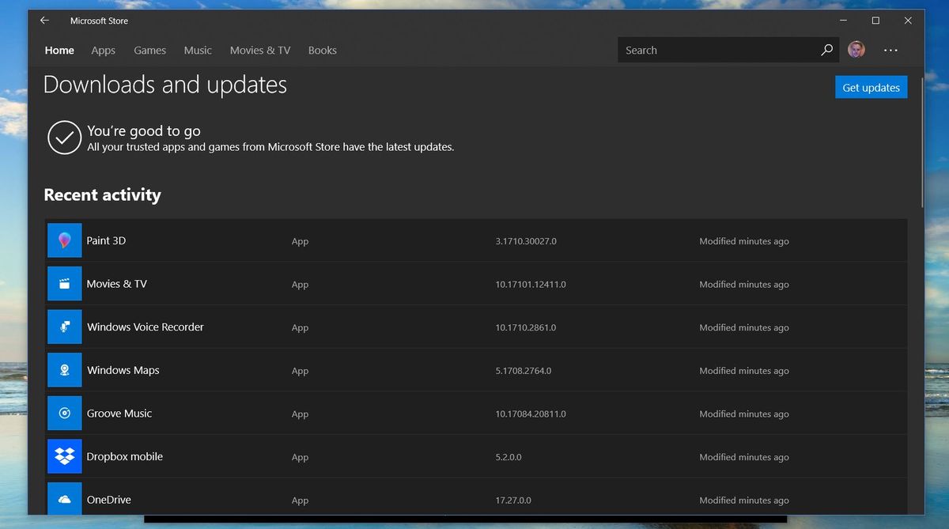Switch to the Games tab
The height and width of the screenshot is (529, 949).
click(x=149, y=50)
